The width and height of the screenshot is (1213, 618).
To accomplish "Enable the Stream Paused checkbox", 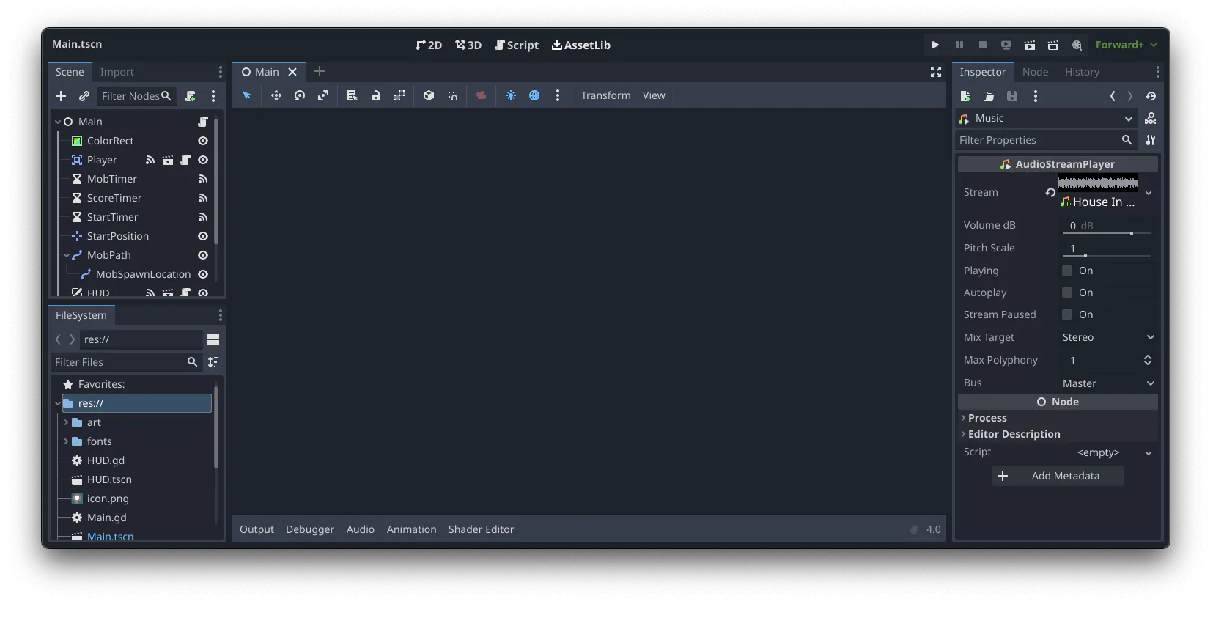I will tap(1067, 314).
